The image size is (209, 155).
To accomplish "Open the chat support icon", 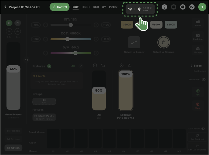I will click(174, 7).
